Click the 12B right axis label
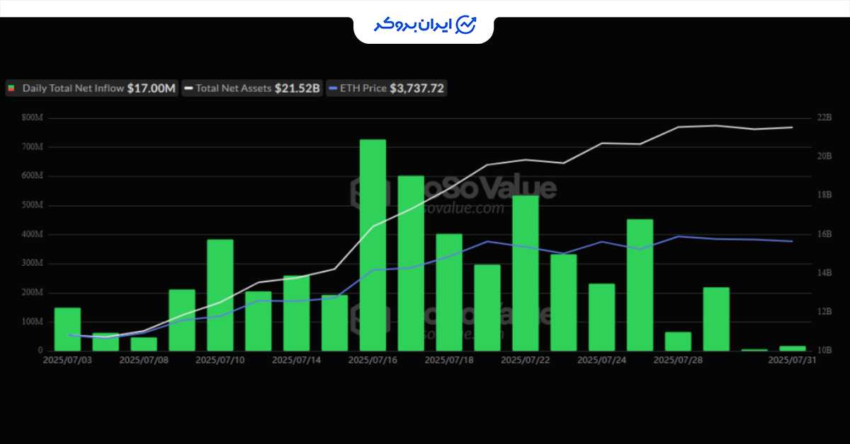Viewport: 850px width, 444px height. click(824, 312)
